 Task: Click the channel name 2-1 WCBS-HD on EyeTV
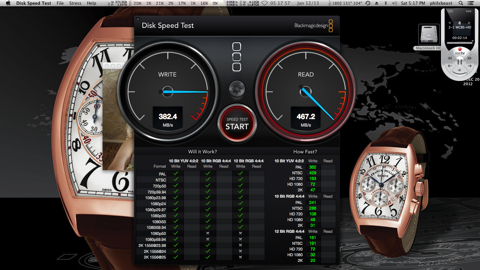pyautogui.click(x=460, y=27)
